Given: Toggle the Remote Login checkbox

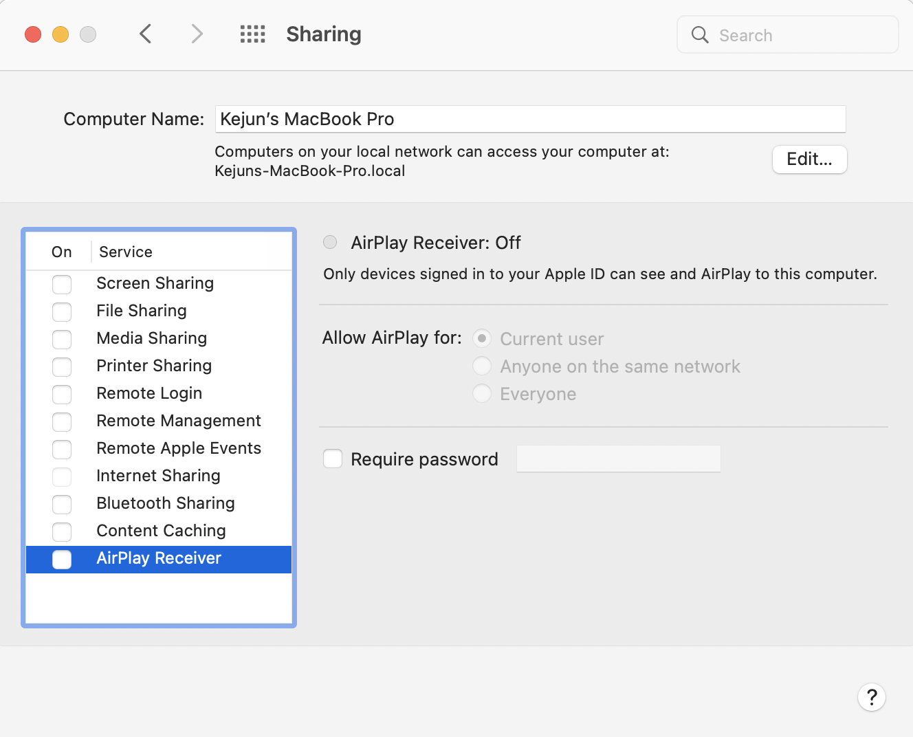Looking at the screenshot, I should [62, 394].
